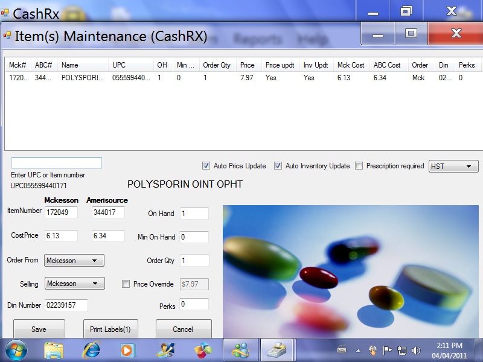Uncheck Auto Price Update

(x=206, y=165)
